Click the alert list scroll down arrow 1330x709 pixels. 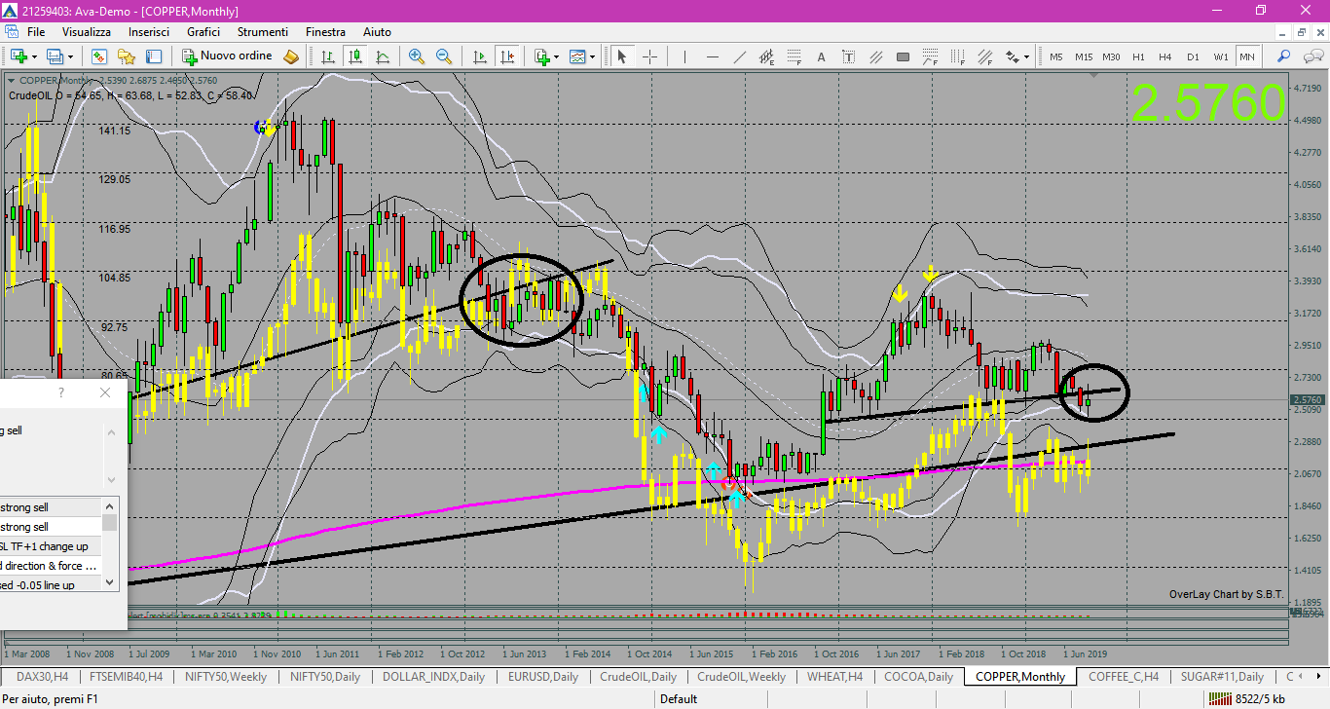111,582
